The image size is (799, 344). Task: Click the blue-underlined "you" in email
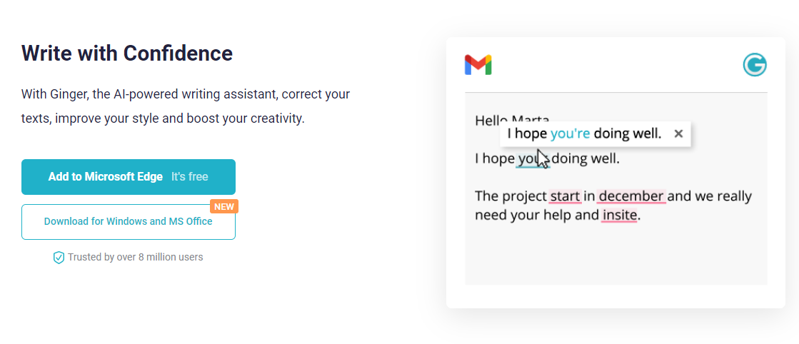click(527, 158)
